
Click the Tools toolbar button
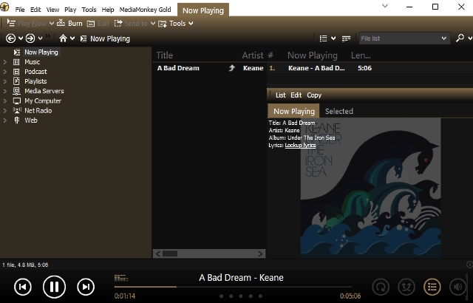(x=172, y=23)
